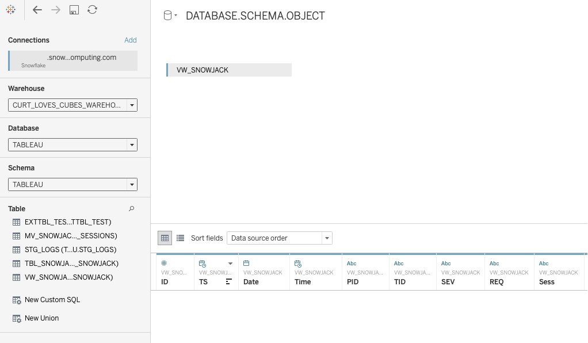This screenshot has height=343, width=588.
Task: Open the data source cylinder icon menu
Action: [x=170, y=16]
